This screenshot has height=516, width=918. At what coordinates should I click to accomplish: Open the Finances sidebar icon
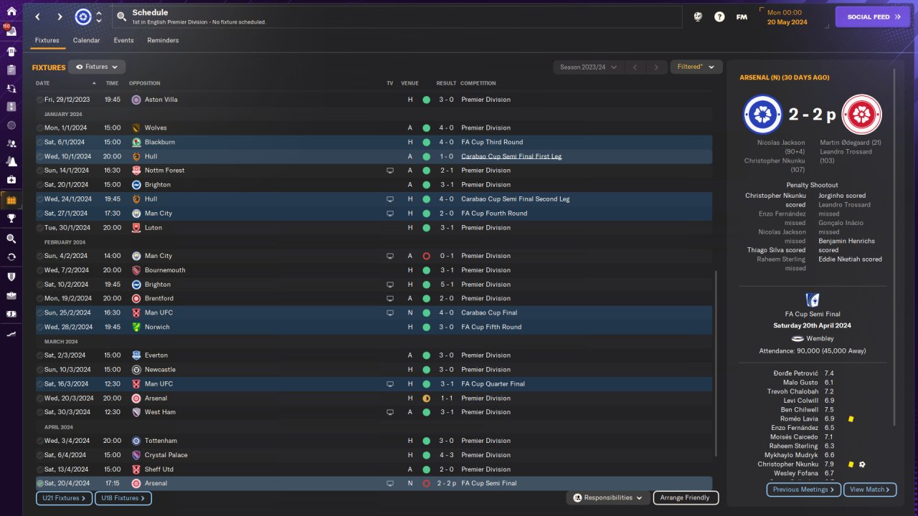(11, 314)
